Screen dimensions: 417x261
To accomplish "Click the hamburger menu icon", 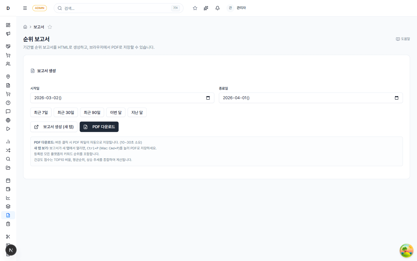I will click(x=25, y=8).
